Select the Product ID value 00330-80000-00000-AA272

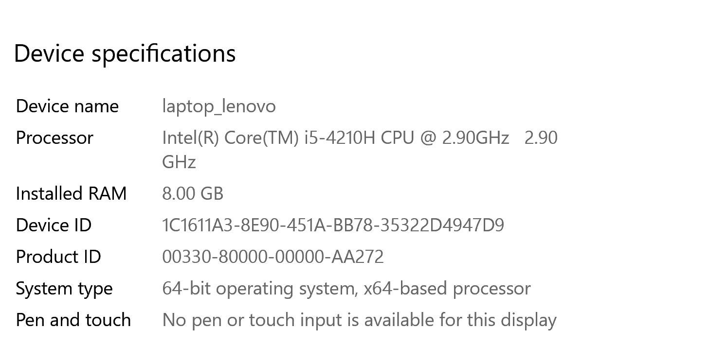273,257
